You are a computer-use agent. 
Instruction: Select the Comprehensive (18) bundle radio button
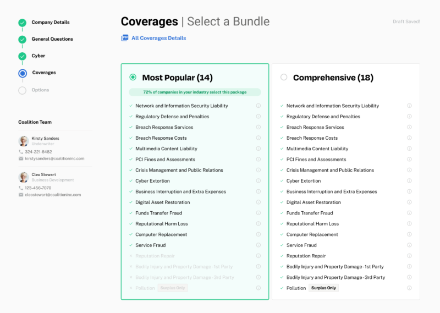[284, 78]
